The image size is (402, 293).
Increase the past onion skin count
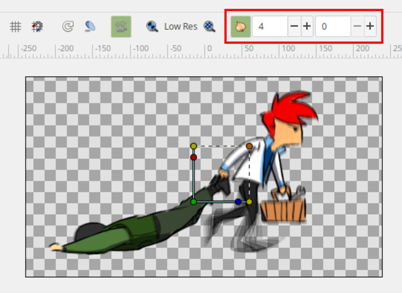(x=307, y=26)
